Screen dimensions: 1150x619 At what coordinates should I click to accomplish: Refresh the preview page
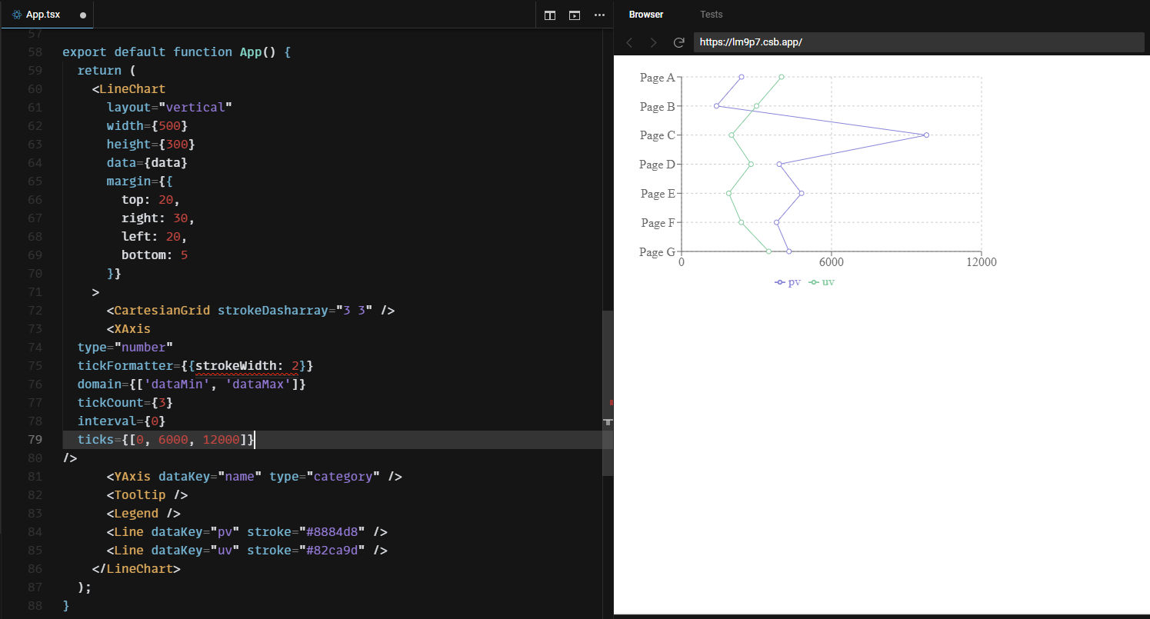click(678, 42)
